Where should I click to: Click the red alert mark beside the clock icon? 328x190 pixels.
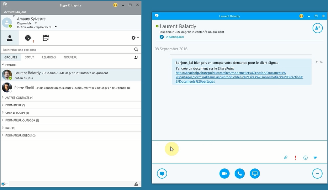point(33,41)
